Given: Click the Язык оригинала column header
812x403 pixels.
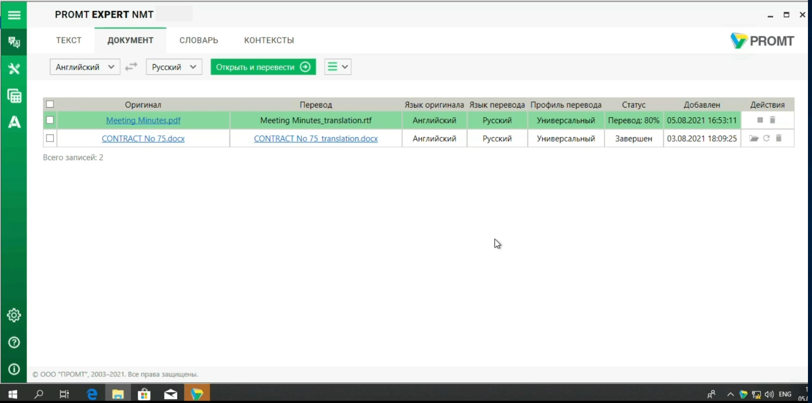Looking at the screenshot, I should [x=434, y=105].
